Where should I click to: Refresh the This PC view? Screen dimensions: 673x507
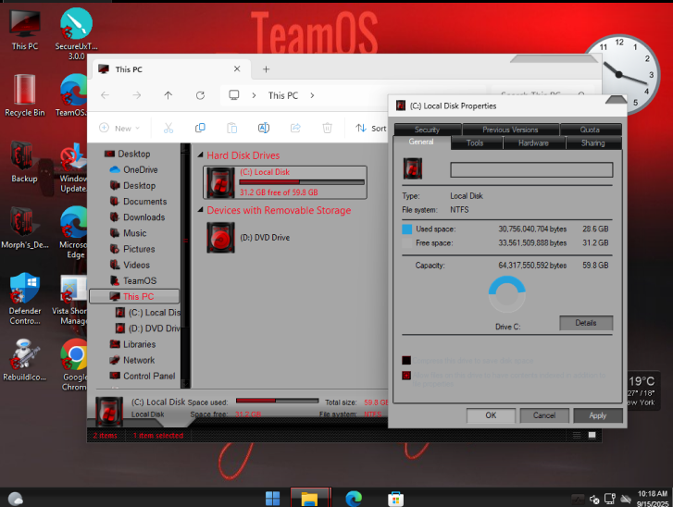200,95
